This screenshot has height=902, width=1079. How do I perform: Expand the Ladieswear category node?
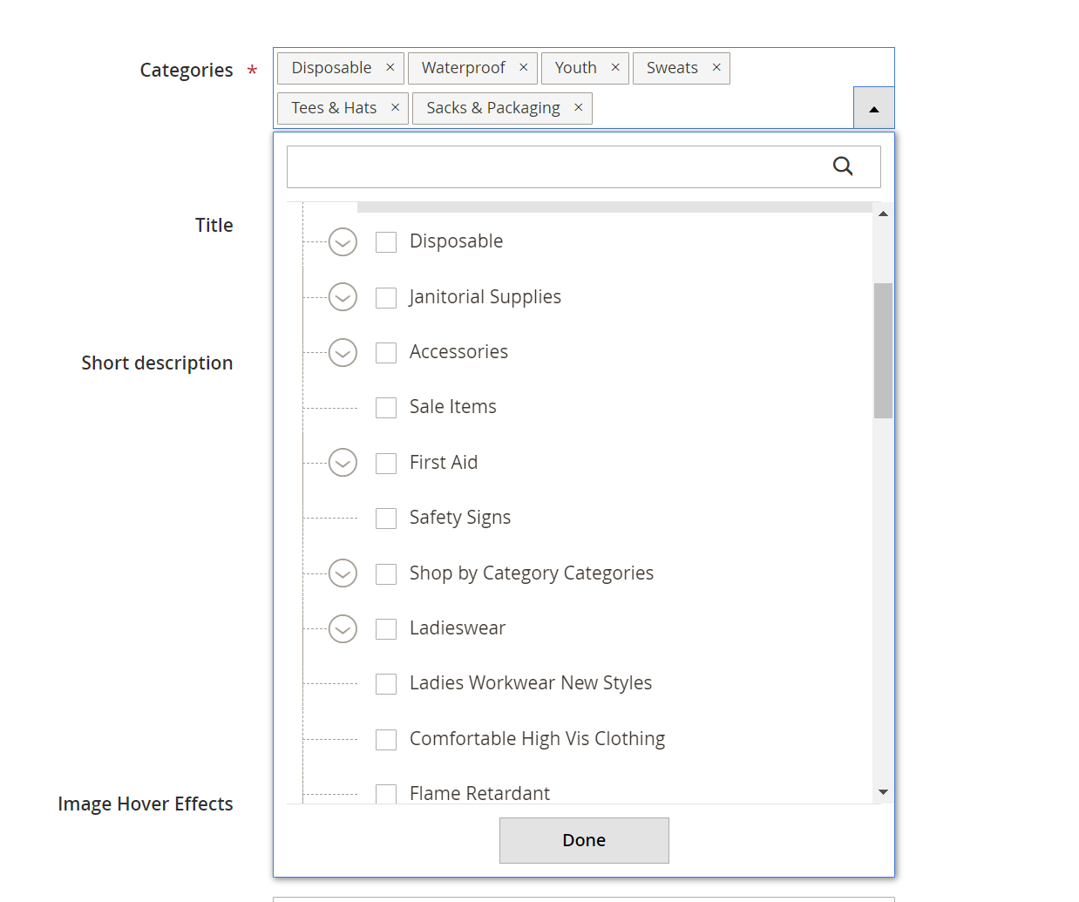coord(343,629)
